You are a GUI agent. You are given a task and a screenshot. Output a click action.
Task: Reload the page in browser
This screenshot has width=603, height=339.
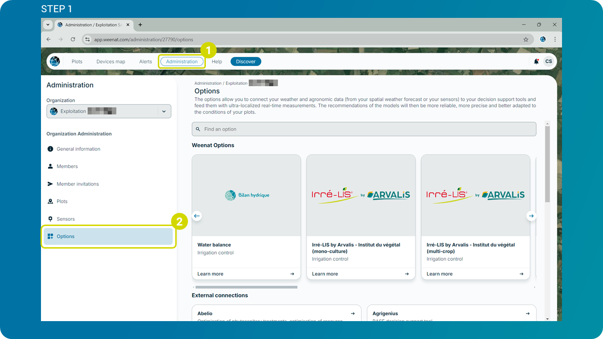(73, 40)
